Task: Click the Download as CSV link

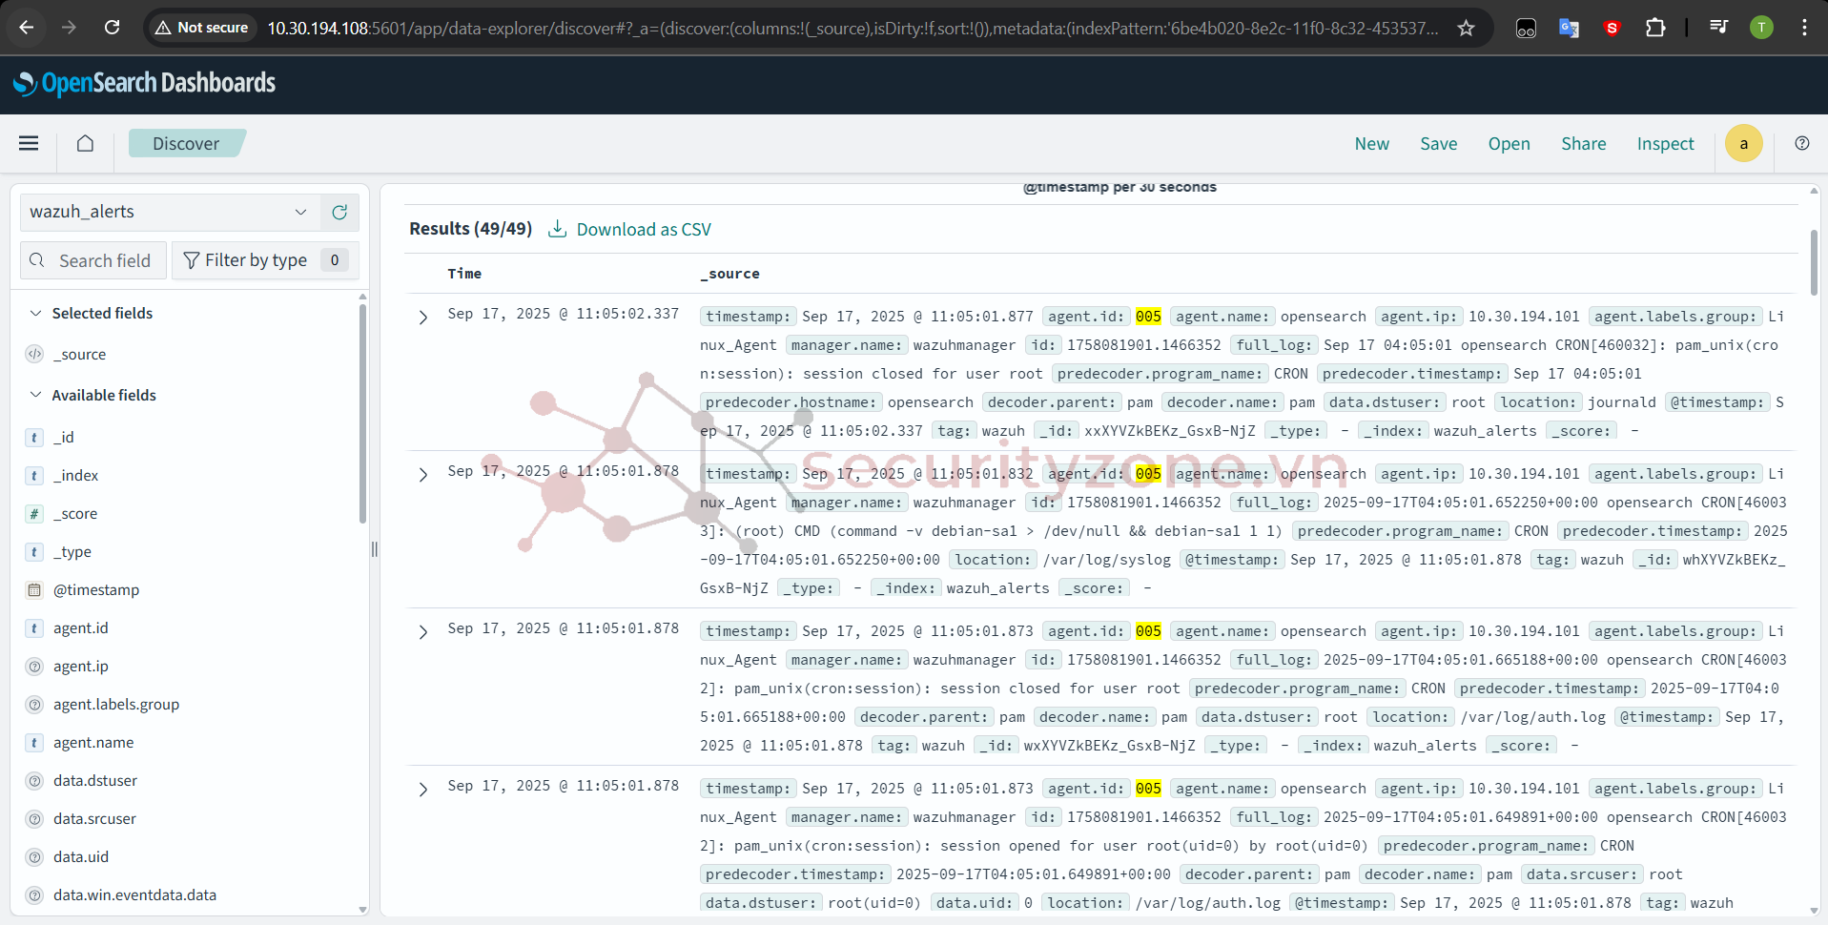Action: 644,229
